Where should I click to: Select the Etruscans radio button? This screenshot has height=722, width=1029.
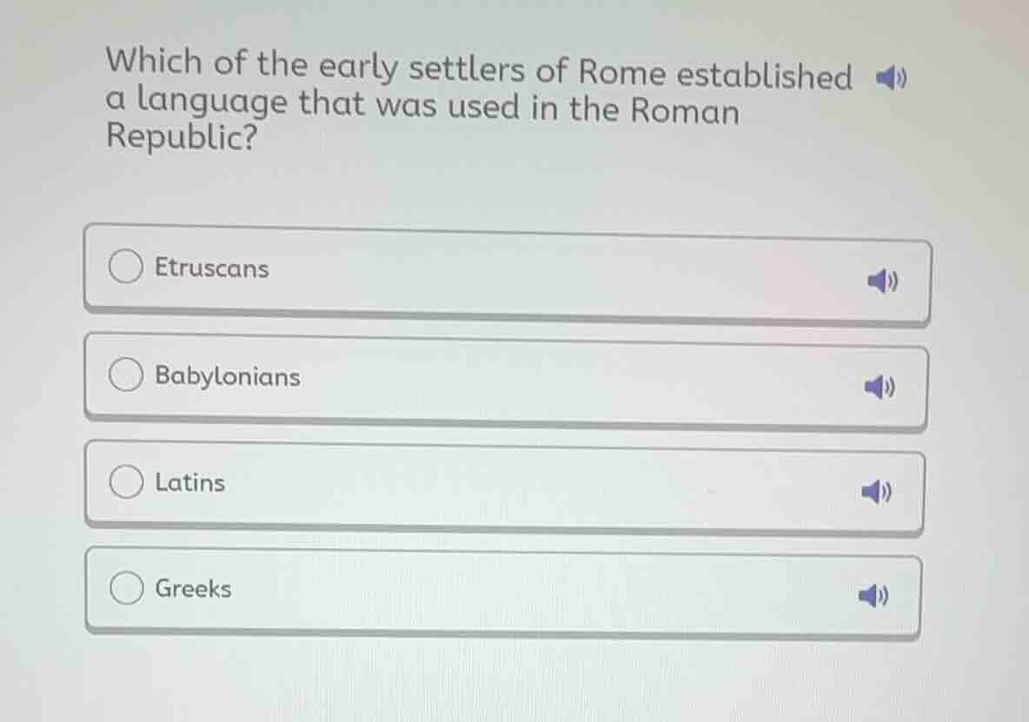(126, 267)
